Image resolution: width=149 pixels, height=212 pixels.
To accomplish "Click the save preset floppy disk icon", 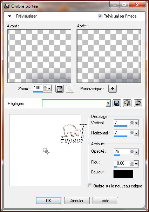I will [117, 103].
